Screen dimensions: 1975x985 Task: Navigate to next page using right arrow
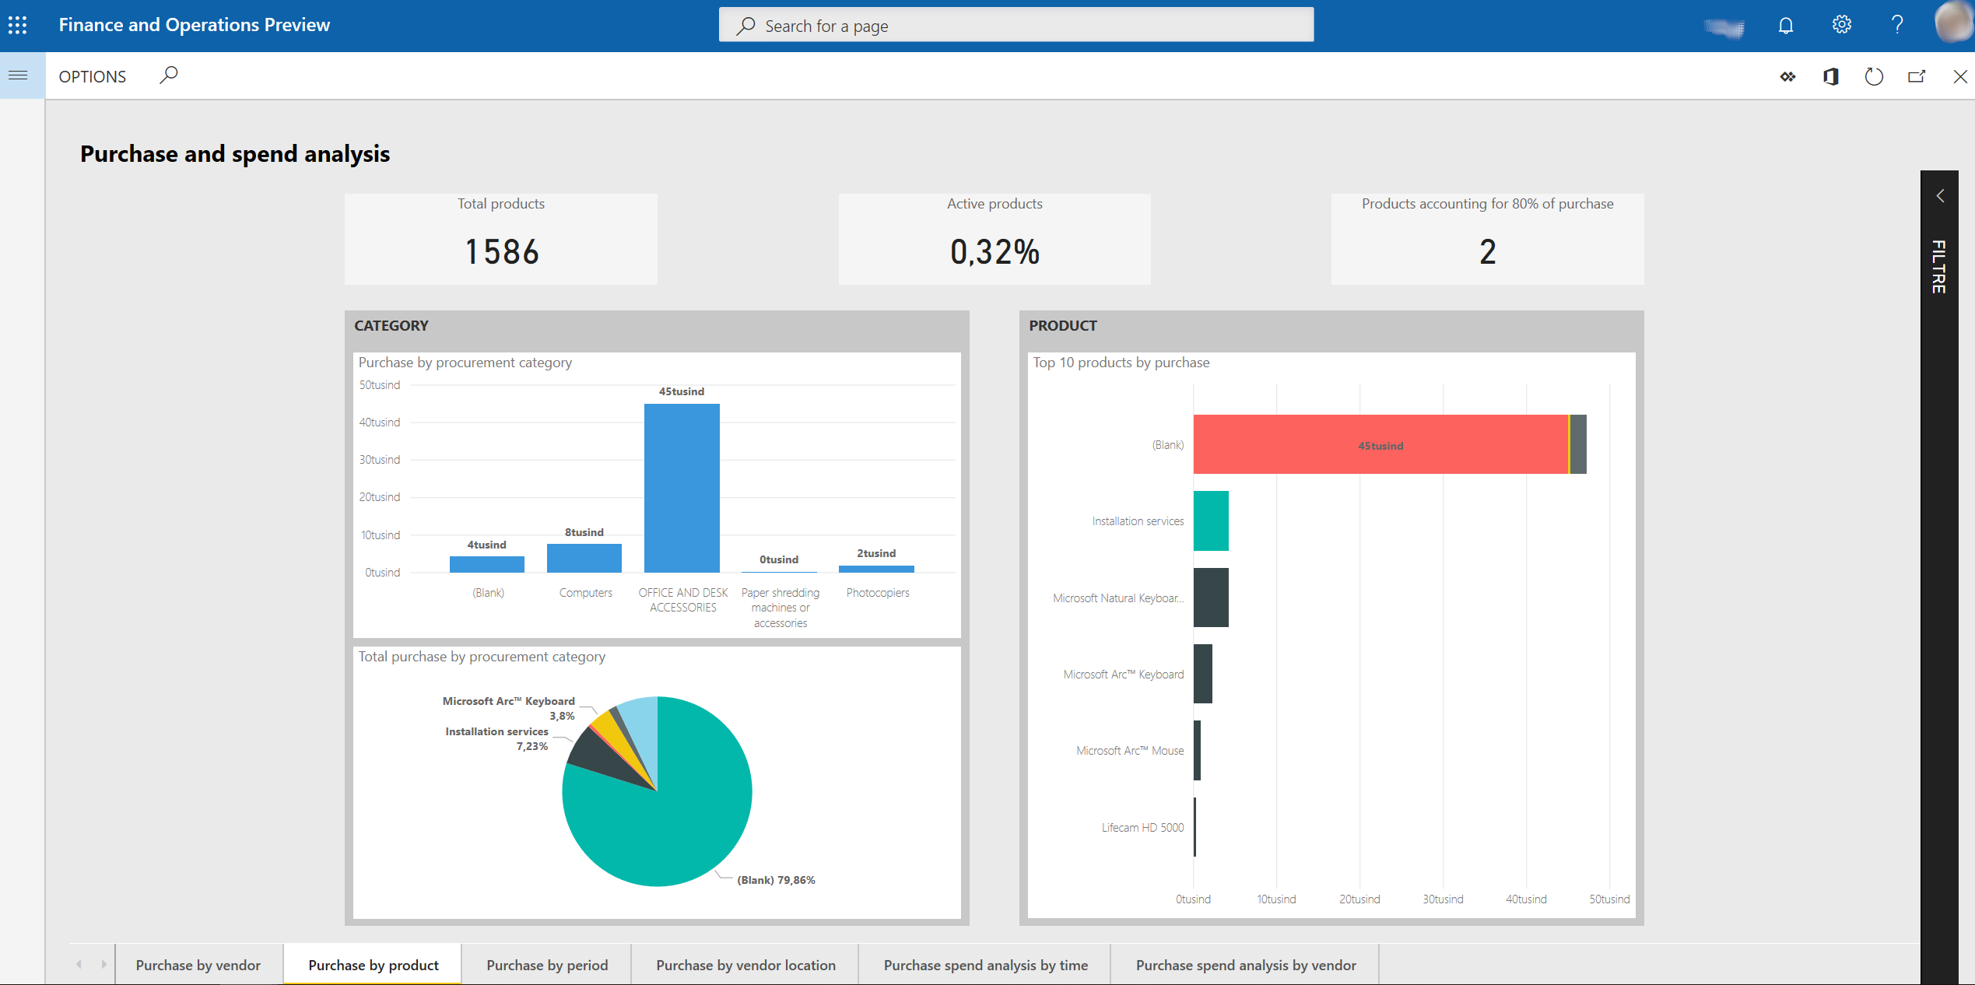100,965
